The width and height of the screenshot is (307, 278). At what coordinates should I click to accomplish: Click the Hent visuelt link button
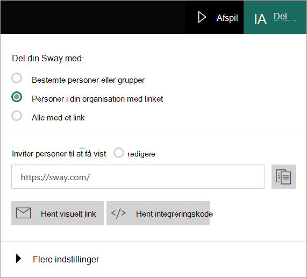(x=58, y=213)
